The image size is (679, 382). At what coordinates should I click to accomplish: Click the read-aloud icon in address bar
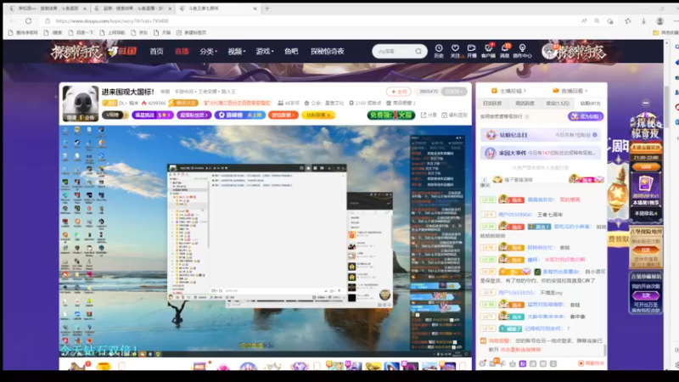coord(584,20)
